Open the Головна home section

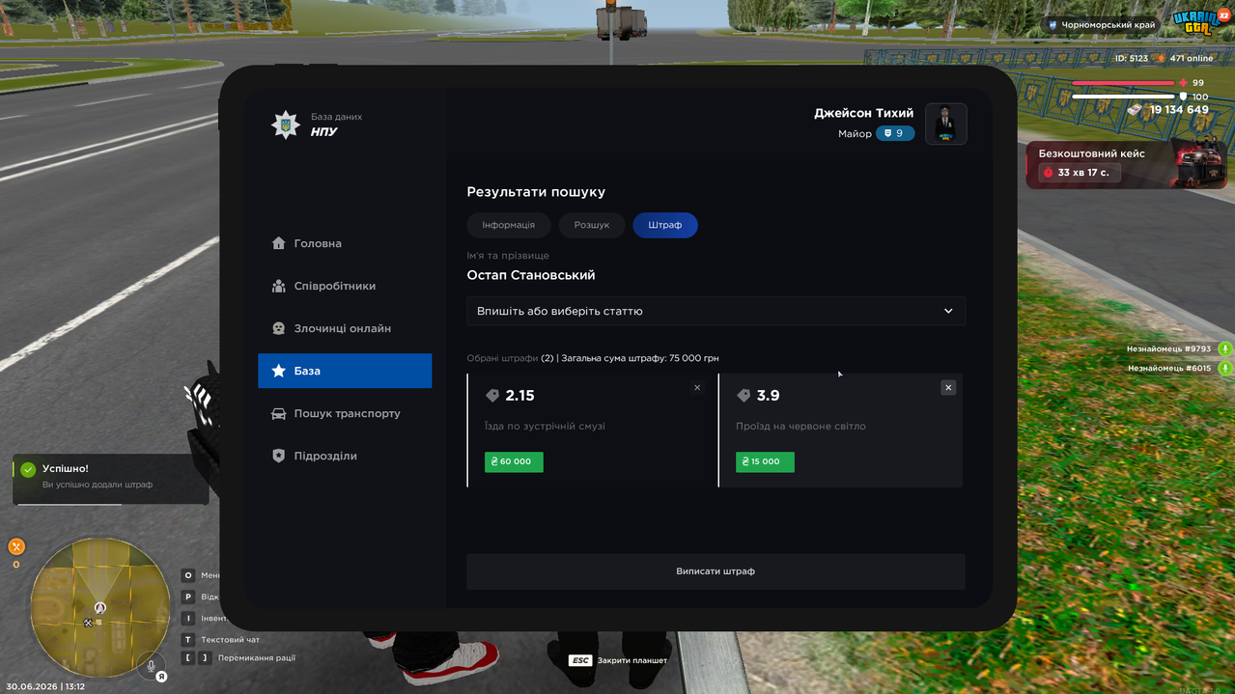point(345,243)
